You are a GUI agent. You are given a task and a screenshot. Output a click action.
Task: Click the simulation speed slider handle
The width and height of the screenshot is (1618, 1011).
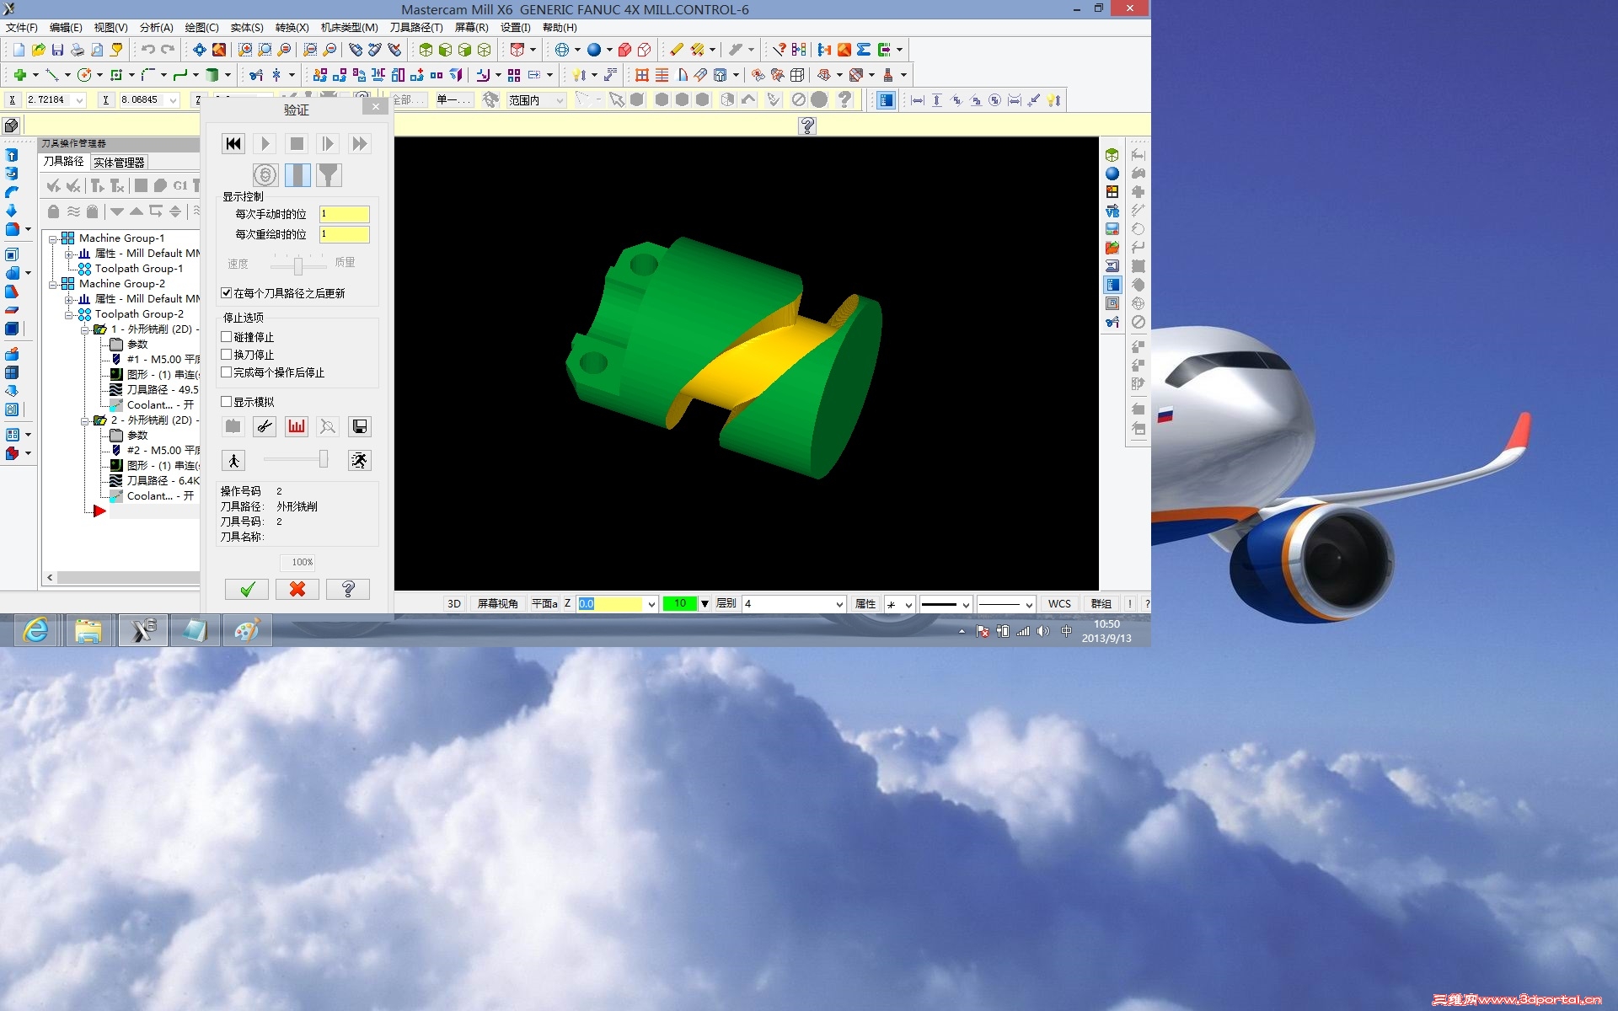click(324, 459)
